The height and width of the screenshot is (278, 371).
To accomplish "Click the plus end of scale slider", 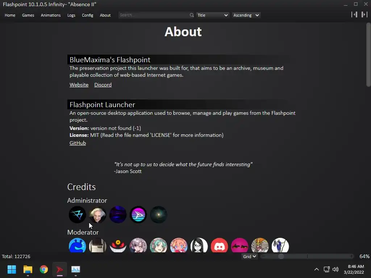I will (x=351, y=256).
